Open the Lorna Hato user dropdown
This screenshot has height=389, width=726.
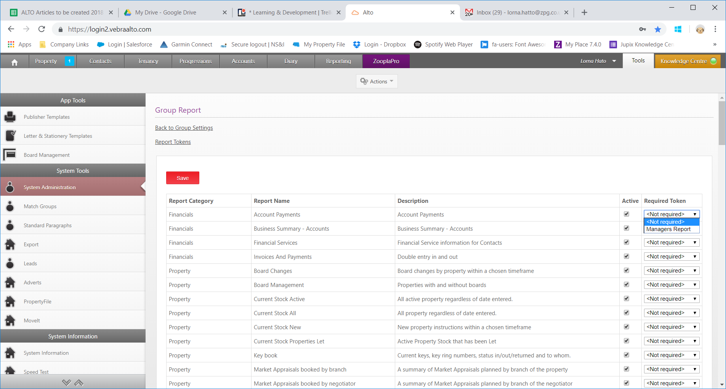[x=598, y=61]
